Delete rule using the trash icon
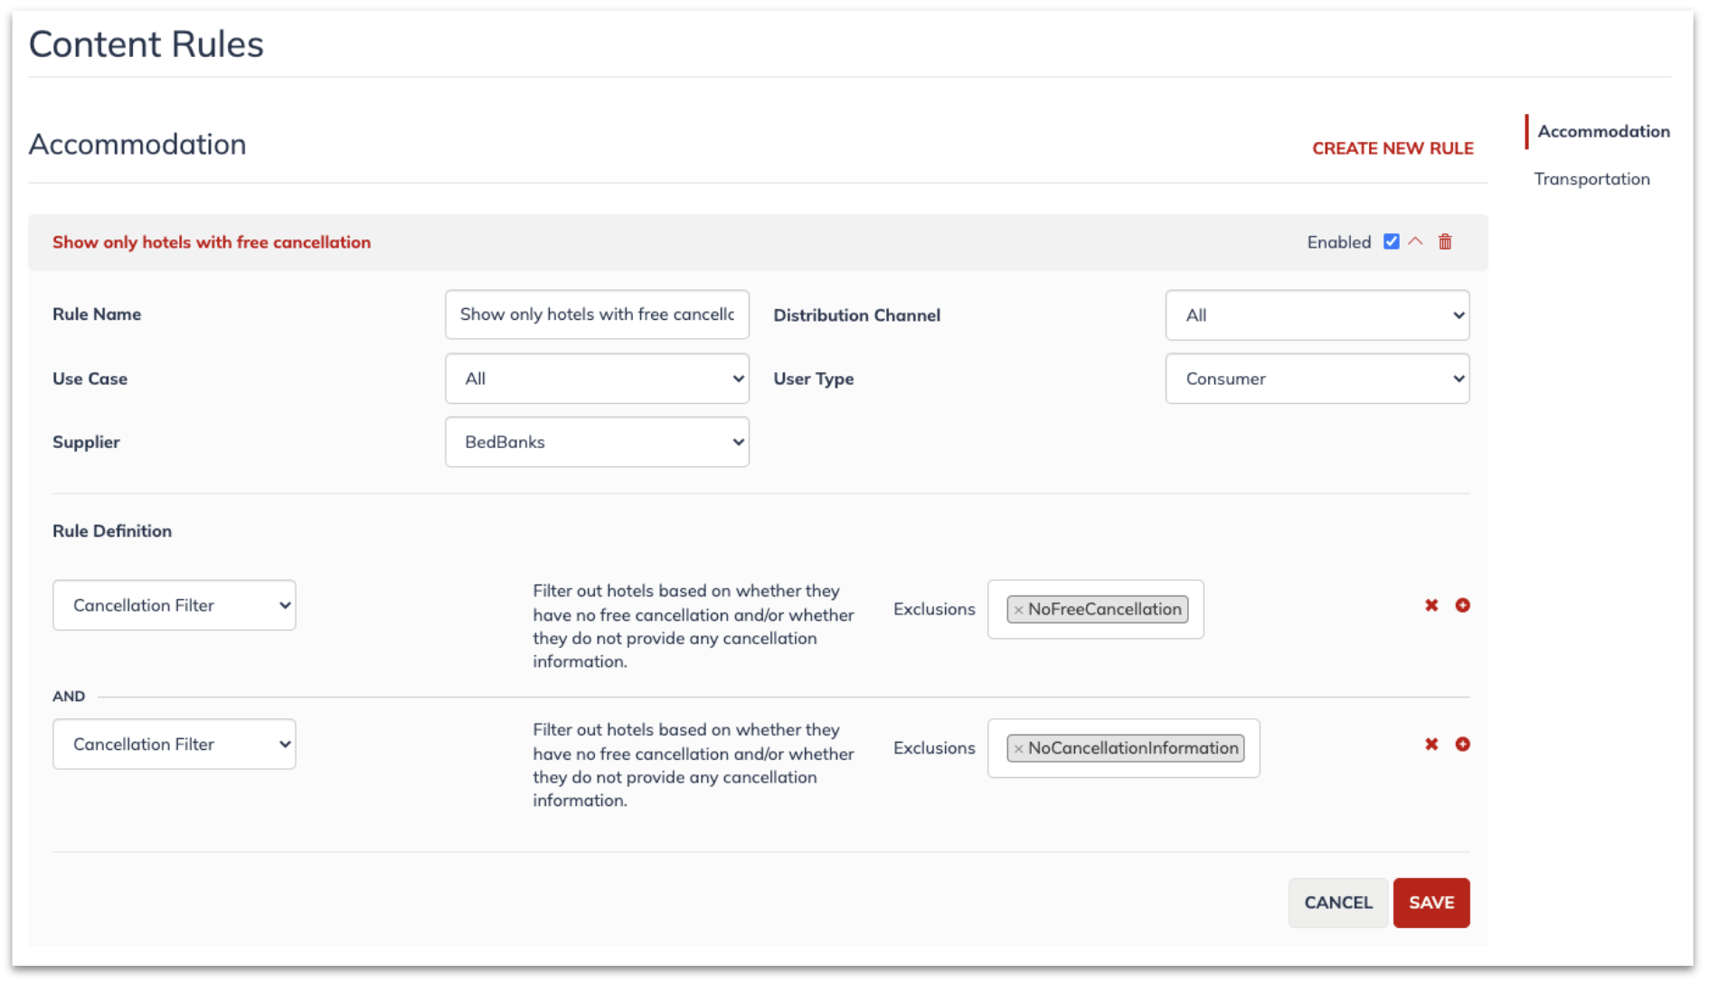This screenshot has width=1709, height=983. [x=1445, y=241]
